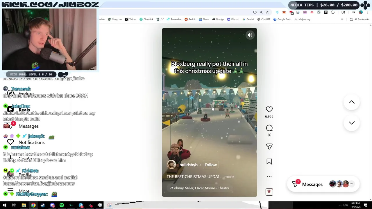Image resolution: width=372 pixels, height=209 pixels.
Task: Open Chrome's three-dot menu
Action: click(x=368, y=12)
